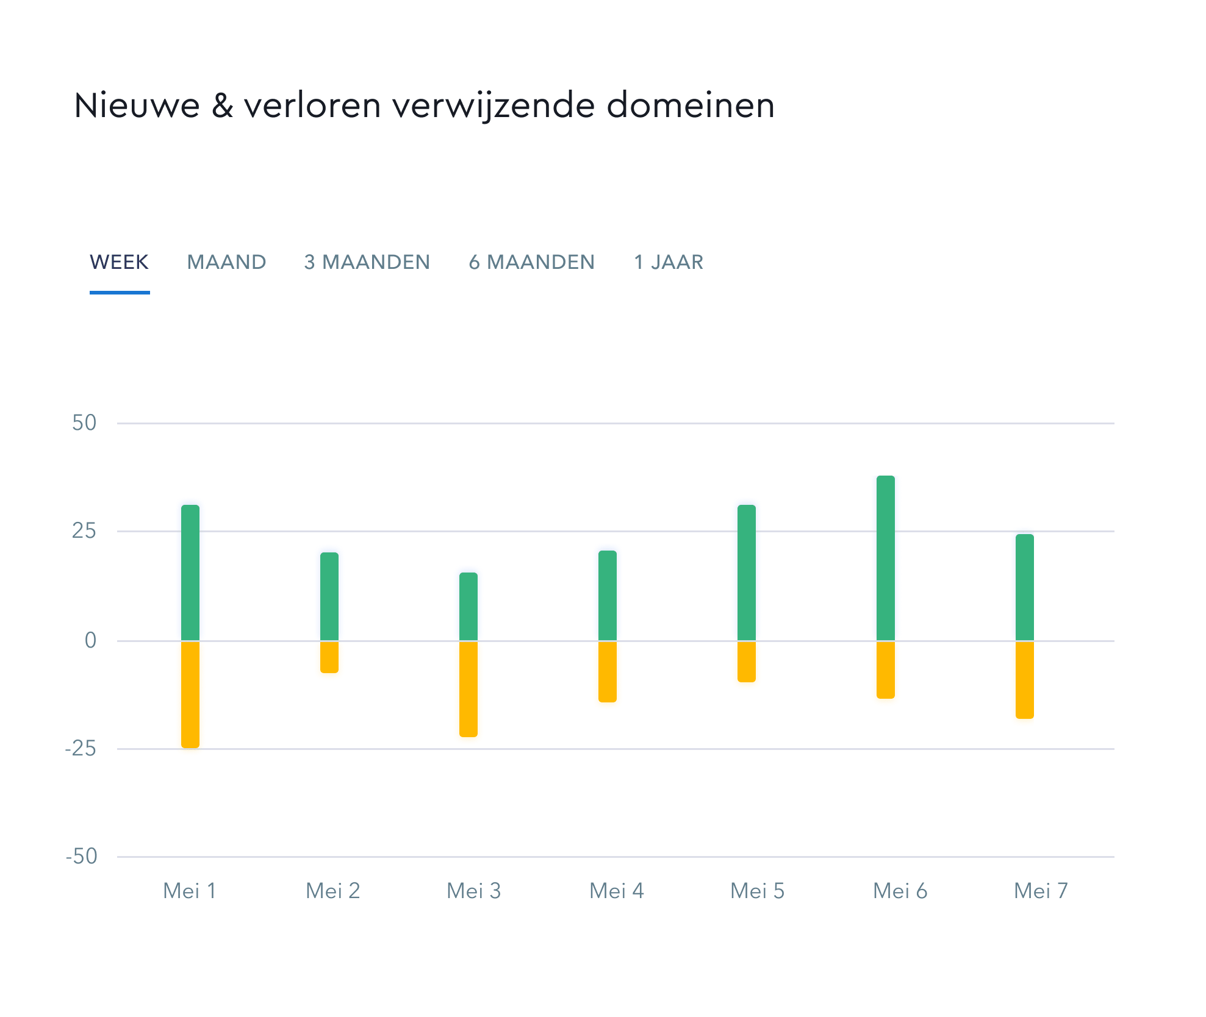Click the yellow bar for Mei 1
This screenshot has width=1206, height=1017.
pyautogui.click(x=190, y=694)
